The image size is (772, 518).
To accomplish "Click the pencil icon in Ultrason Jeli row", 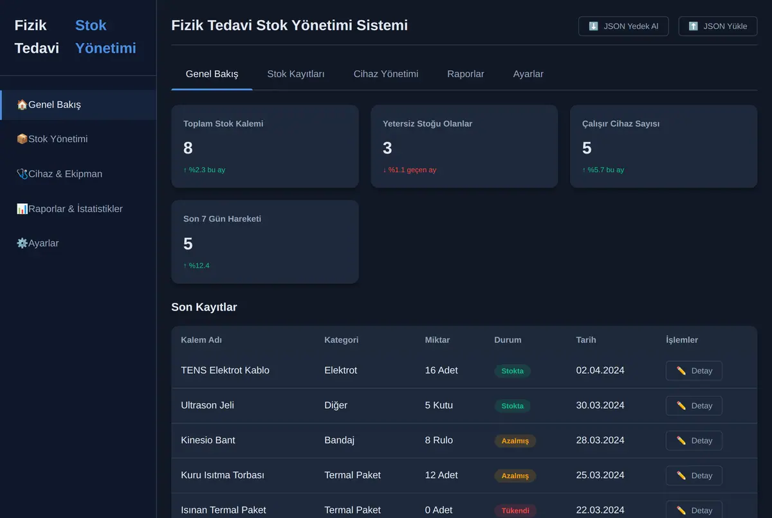I will (x=681, y=406).
